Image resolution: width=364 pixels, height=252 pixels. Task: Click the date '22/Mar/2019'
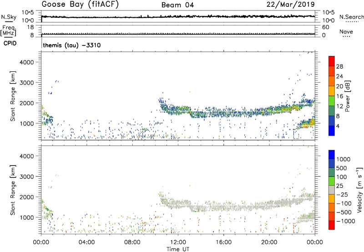[291, 5]
